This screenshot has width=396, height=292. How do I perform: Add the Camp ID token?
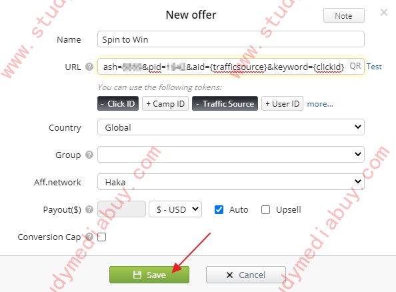165,103
